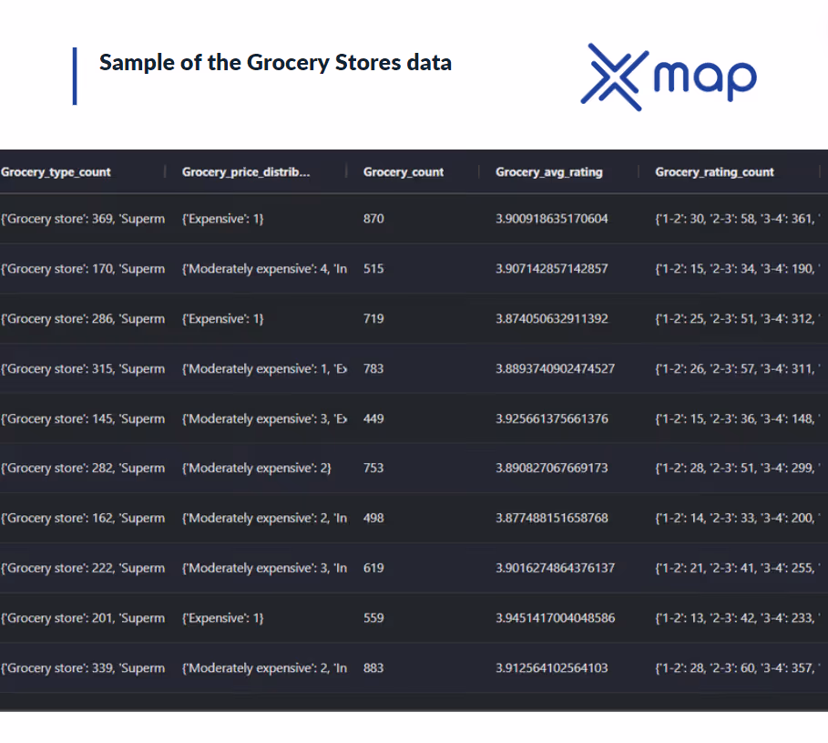
Task: Select average rating 3.9451417004048586
Action: [556, 618]
